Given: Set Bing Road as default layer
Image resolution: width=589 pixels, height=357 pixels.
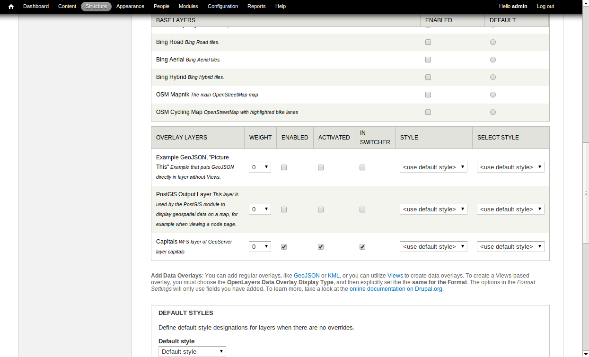Looking at the screenshot, I should coord(493,42).
